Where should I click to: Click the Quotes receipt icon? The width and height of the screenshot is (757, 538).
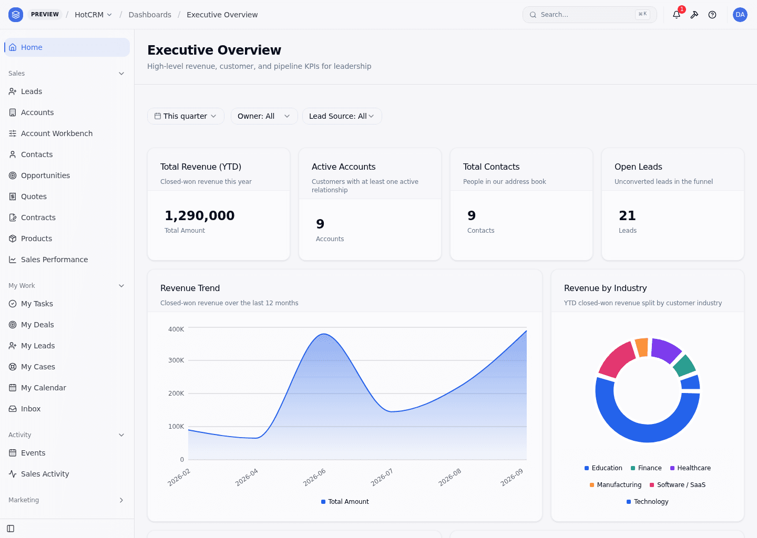tap(13, 196)
